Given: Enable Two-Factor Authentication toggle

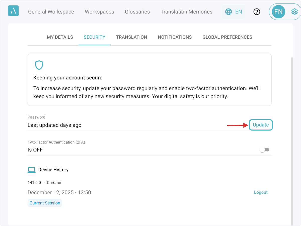Looking at the screenshot, I should [x=264, y=150].
